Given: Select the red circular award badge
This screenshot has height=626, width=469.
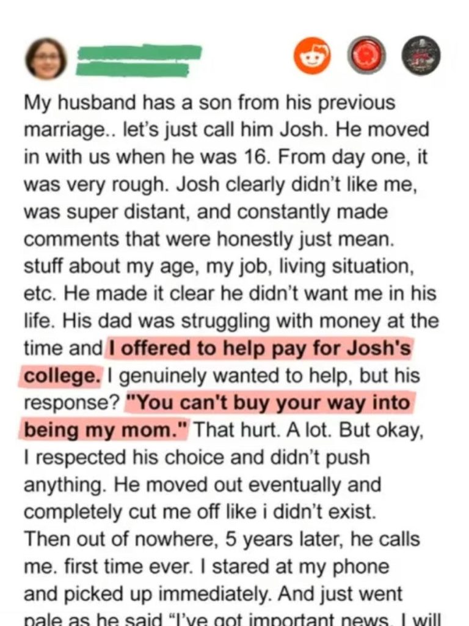Looking at the screenshot, I should tap(366, 56).
